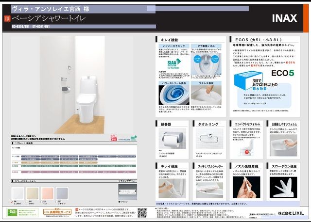
Task: Click the small red badge below the room image
Action: click(114, 138)
